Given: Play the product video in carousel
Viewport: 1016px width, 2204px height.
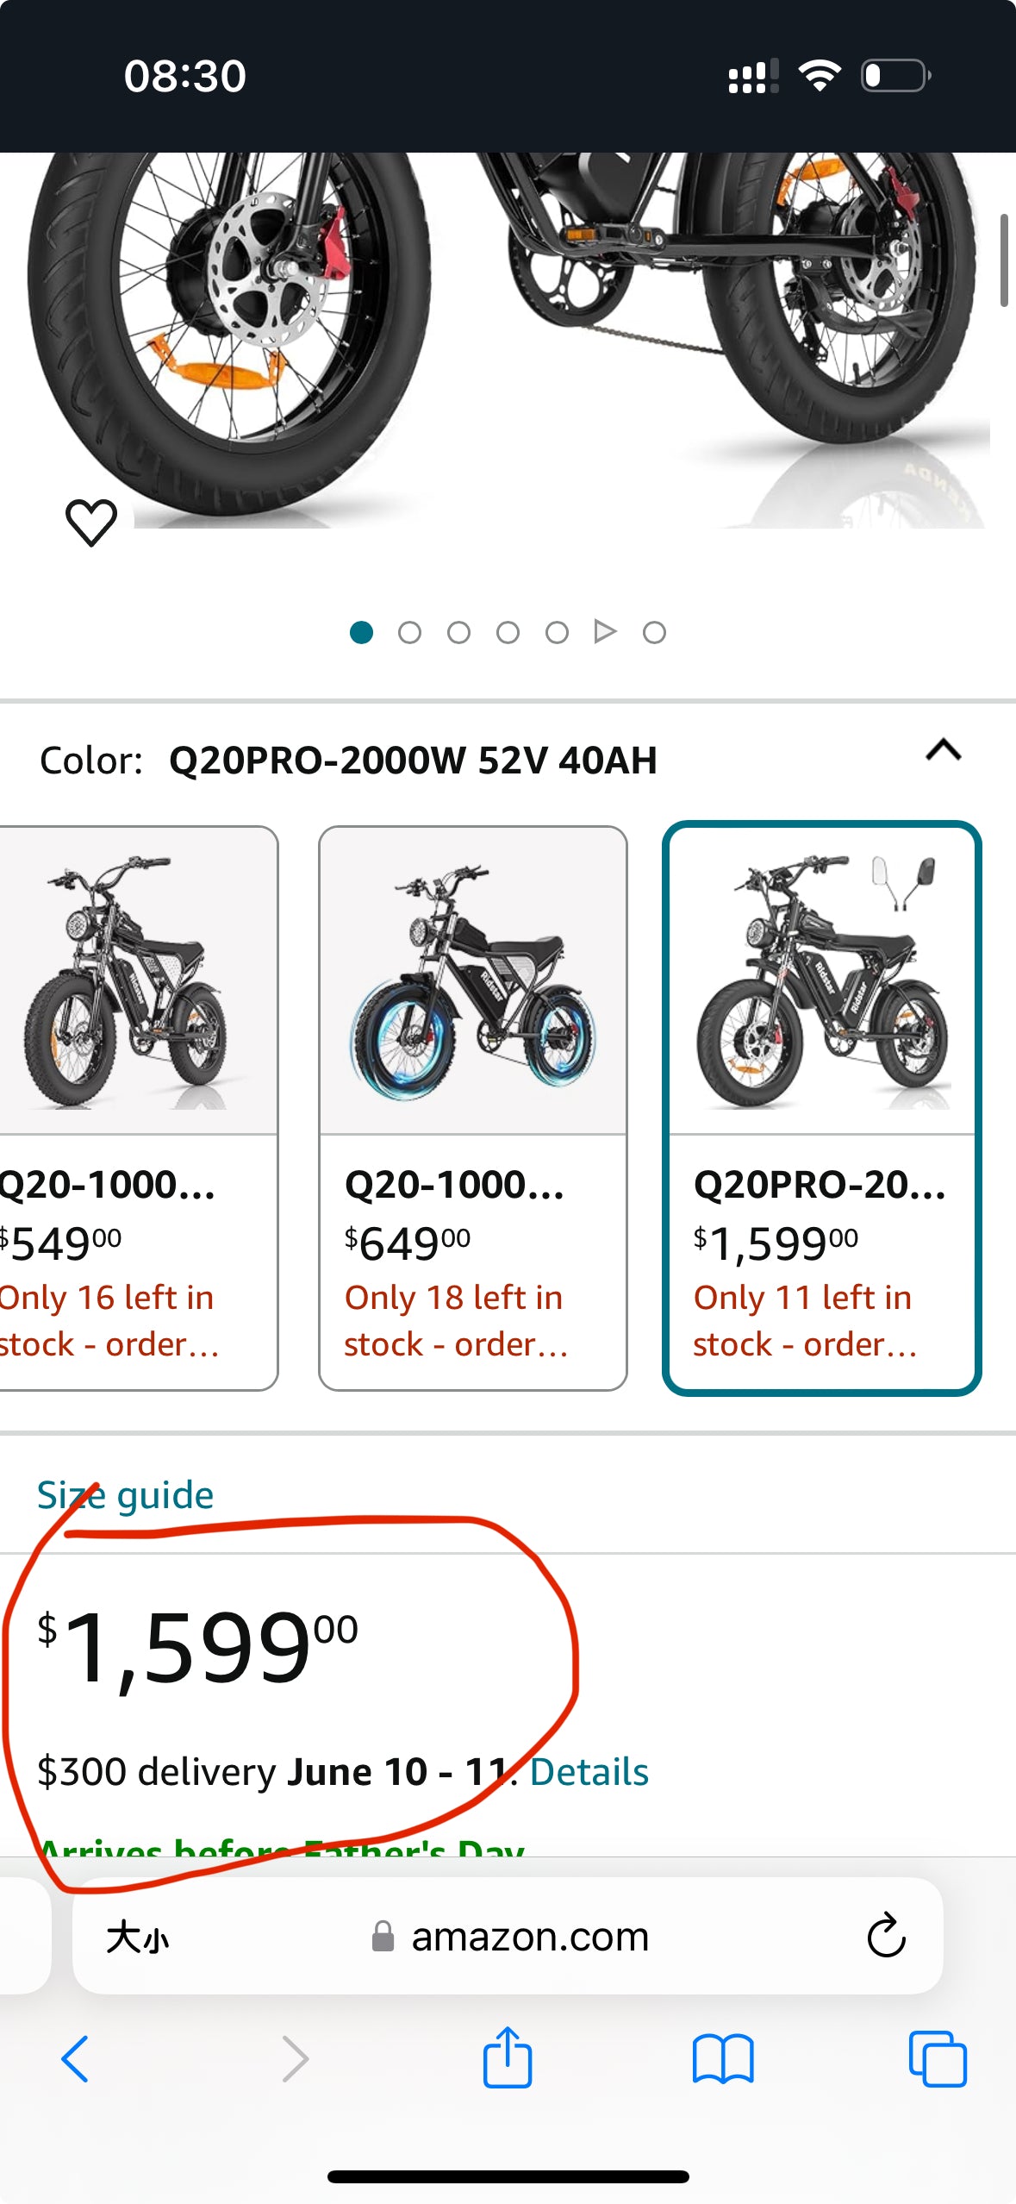Looking at the screenshot, I should click(x=605, y=632).
